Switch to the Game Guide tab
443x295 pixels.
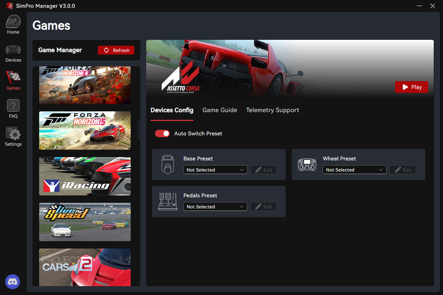coord(220,110)
